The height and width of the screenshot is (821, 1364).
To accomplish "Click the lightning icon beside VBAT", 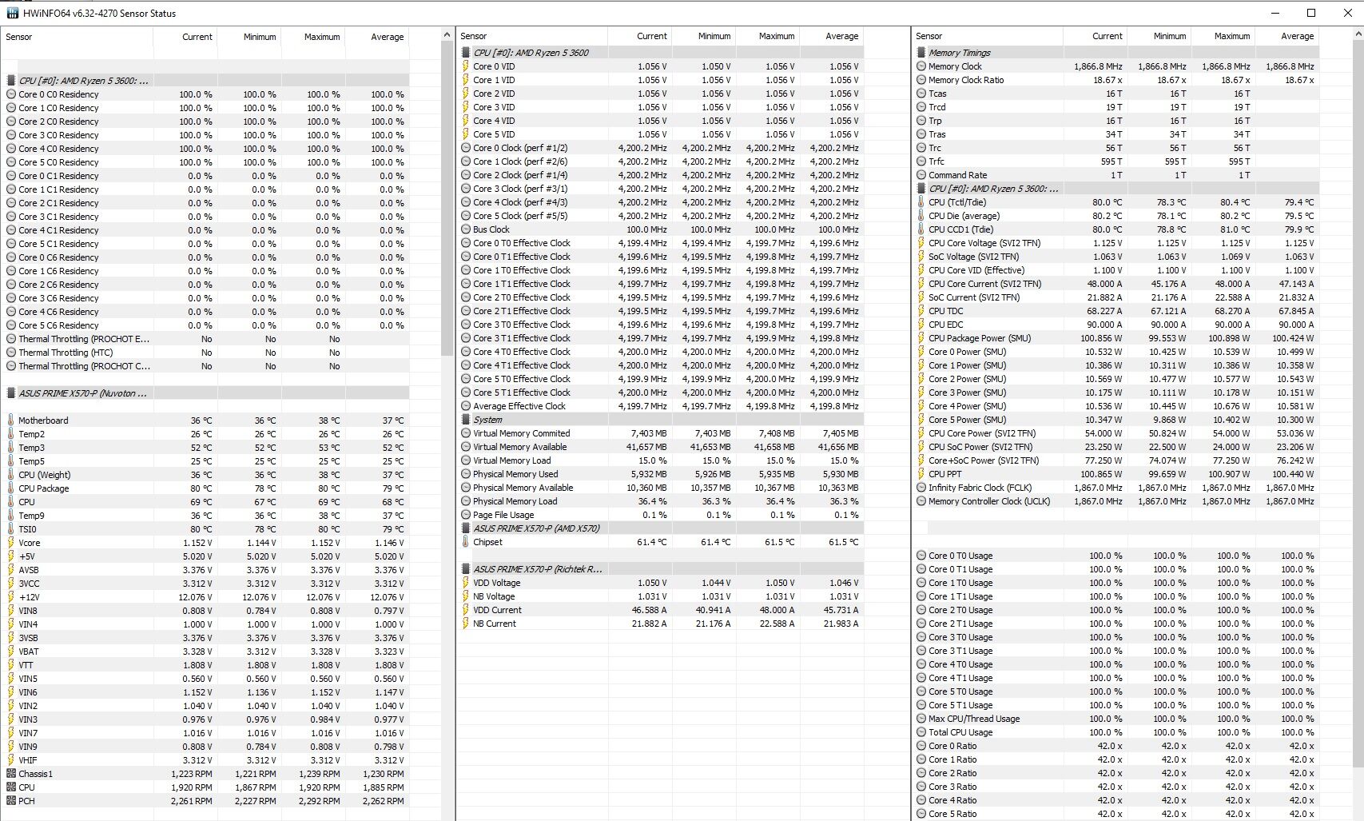I will pyautogui.click(x=11, y=652).
